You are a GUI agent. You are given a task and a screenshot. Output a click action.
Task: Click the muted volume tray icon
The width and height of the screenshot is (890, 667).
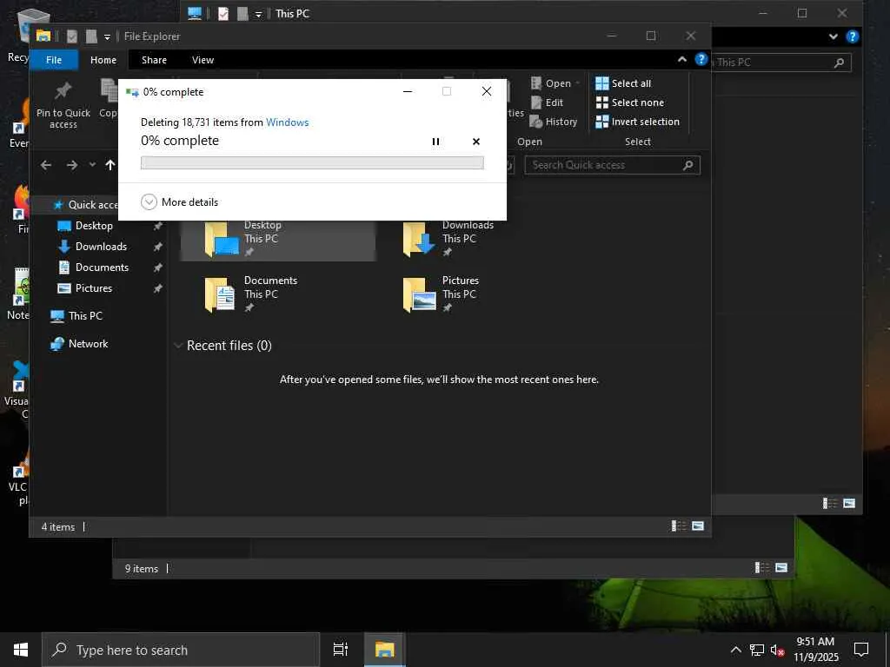778,650
